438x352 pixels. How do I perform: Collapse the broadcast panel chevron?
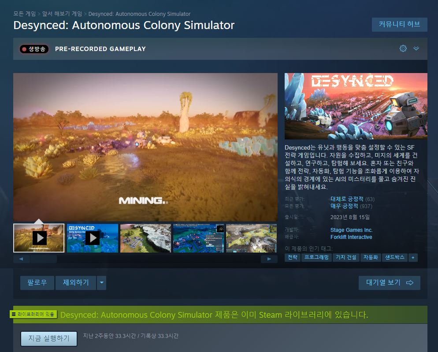click(416, 48)
